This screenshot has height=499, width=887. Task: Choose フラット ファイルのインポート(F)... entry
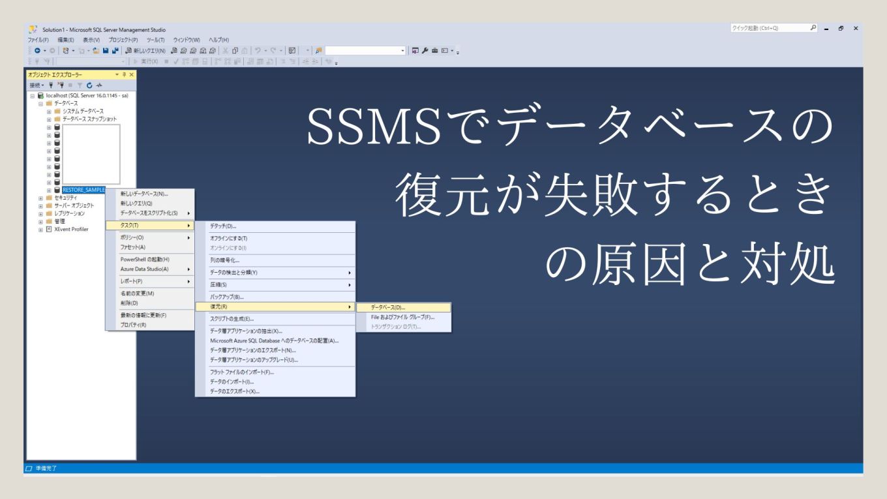pos(275,372)
